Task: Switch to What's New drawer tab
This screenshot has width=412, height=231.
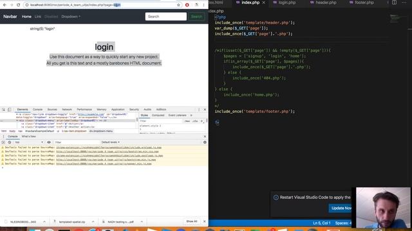Action: pos(28,137)
